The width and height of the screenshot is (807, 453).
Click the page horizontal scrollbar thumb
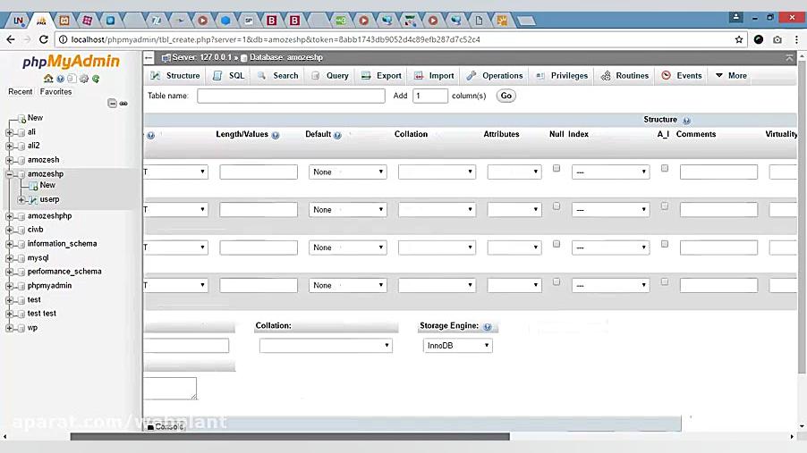290,437
